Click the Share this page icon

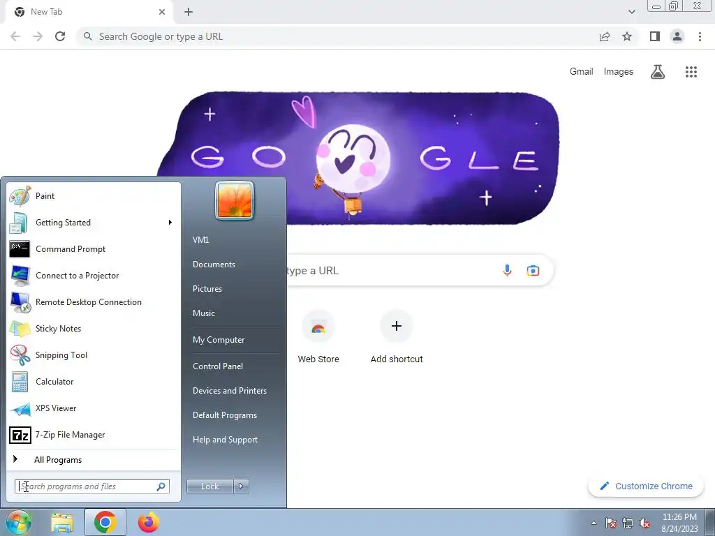pos(605,36)
